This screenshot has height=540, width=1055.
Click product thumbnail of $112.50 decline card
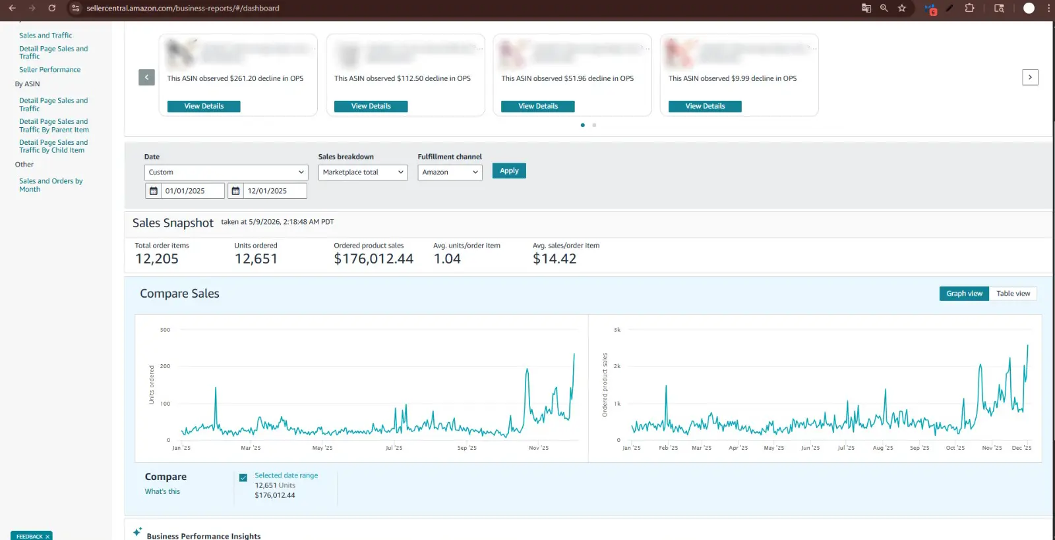click(x=348, y=53)
